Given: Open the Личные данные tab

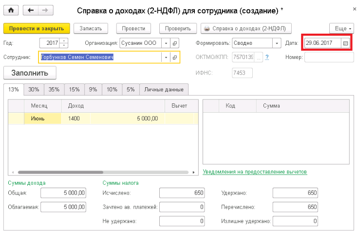Looking at the screenshot, I should point(164,89).
